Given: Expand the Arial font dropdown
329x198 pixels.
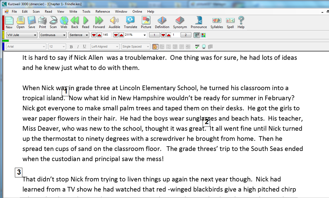Looking at the screenshot, I should pos(44,46).
